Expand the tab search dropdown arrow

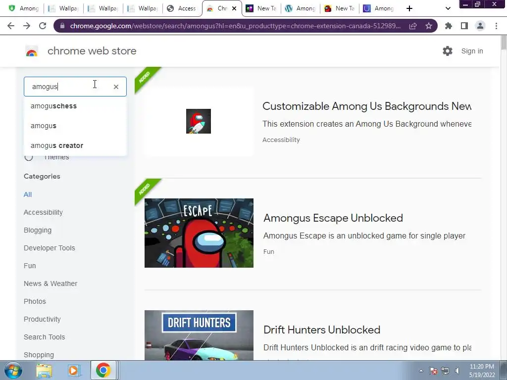(x=448, y=8)
